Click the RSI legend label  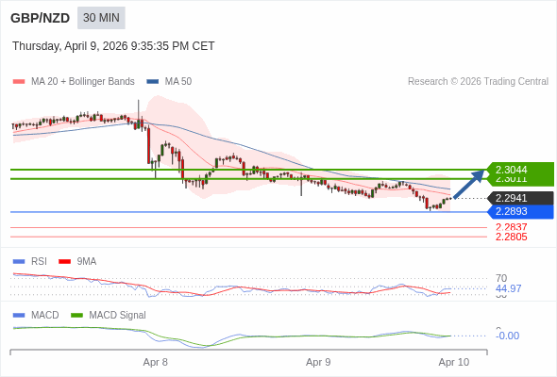pos(39,262)
